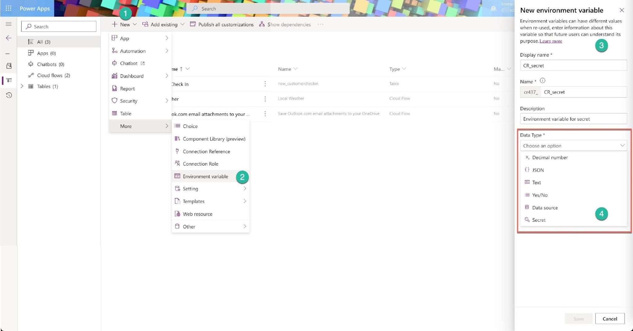Open the app launcher waffle icon
This screenshot has width=633, height=331.
pos(8,8)
